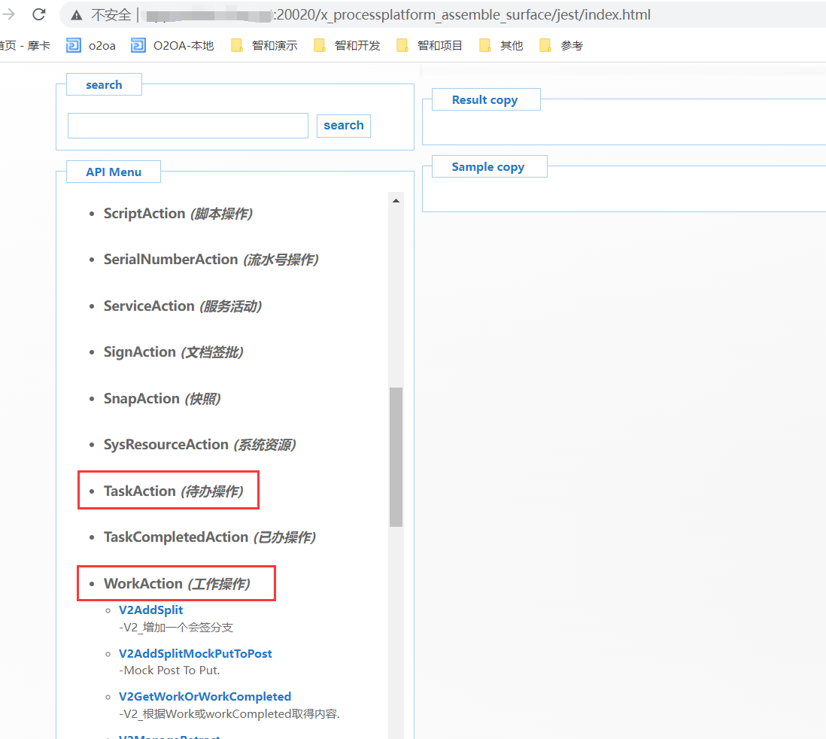Expand SignAction (文档签批) item

coord(173,351)
